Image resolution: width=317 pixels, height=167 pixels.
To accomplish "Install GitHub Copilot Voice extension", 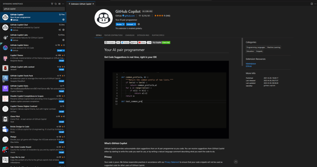I will [60, 51].
